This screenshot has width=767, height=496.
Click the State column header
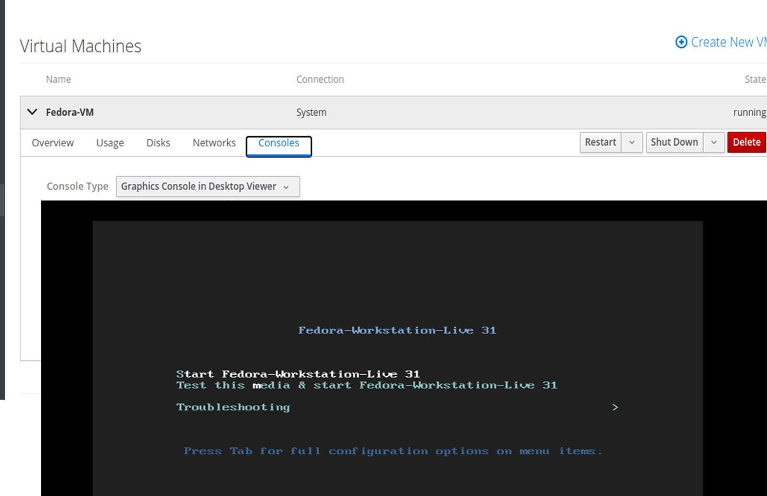point(755,79)
